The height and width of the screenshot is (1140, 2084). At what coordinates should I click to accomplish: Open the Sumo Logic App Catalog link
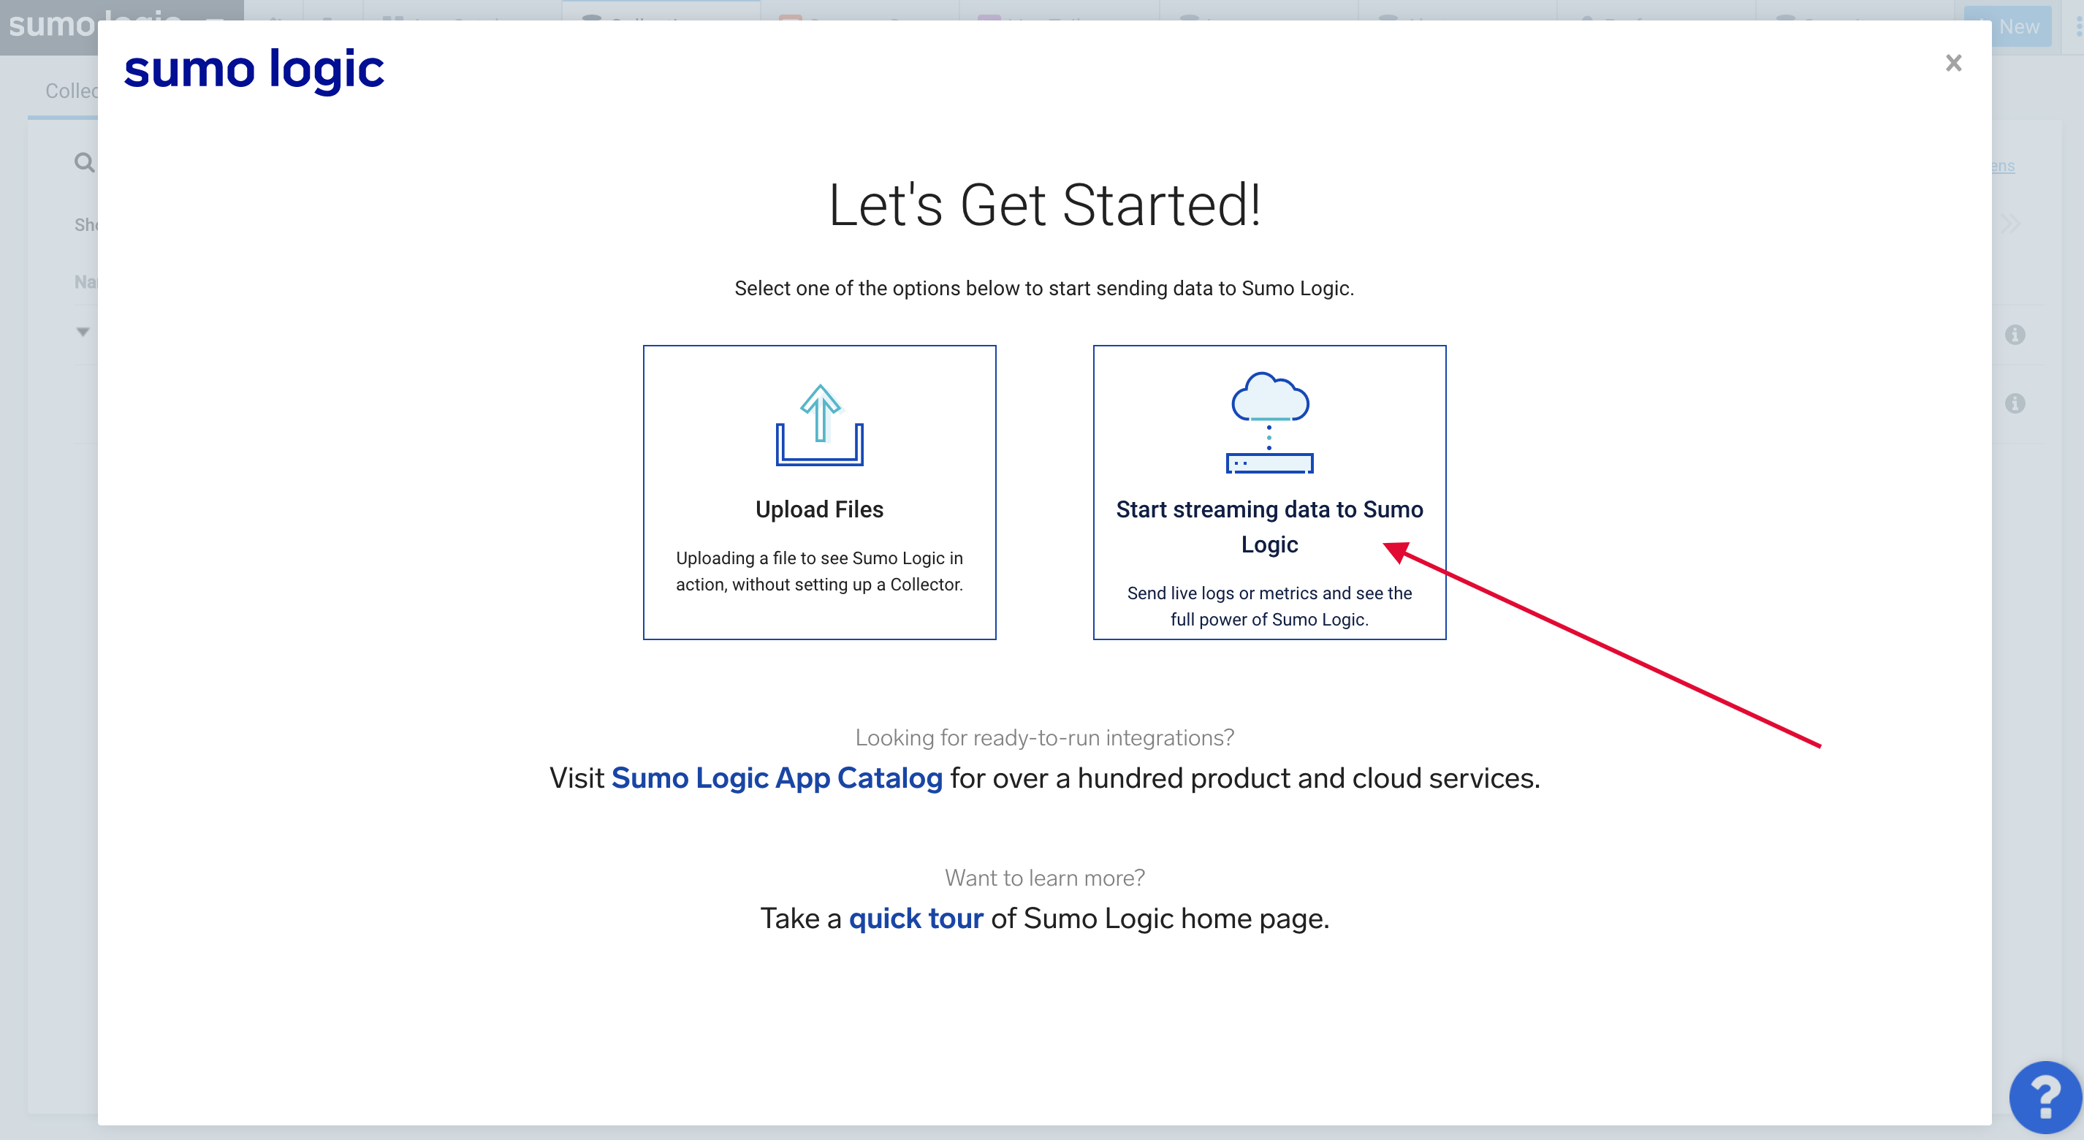point(776,778)
